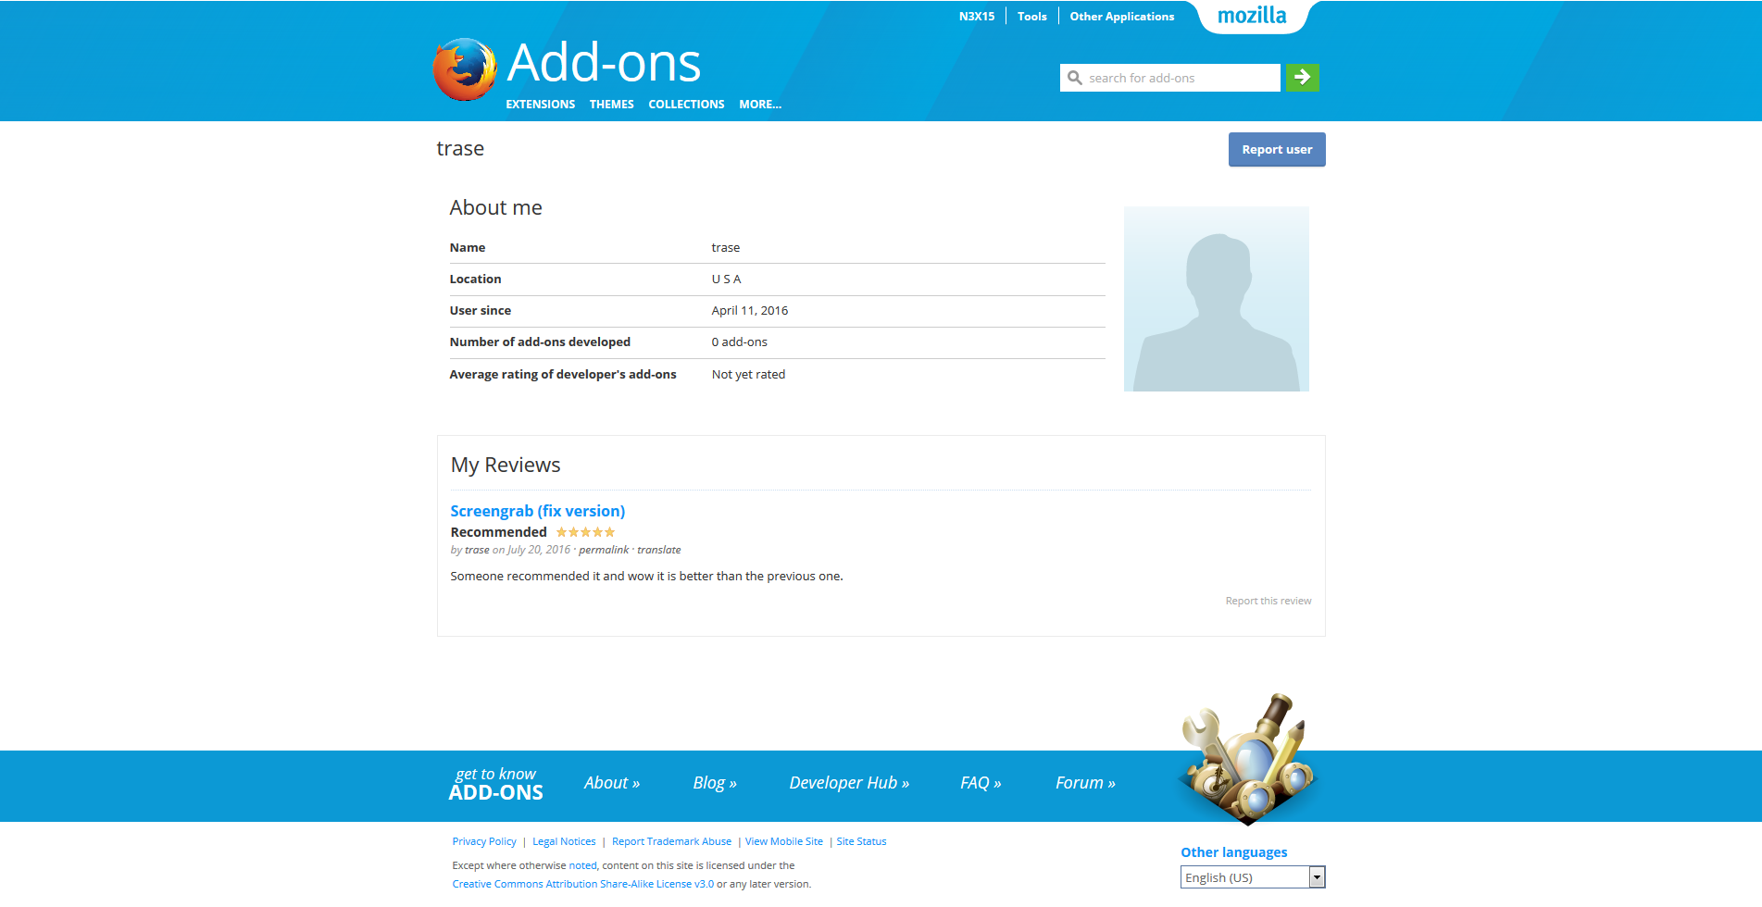
Task: Click the green search arrow button
Action: pyautogui.click(x=1303, y=78)
